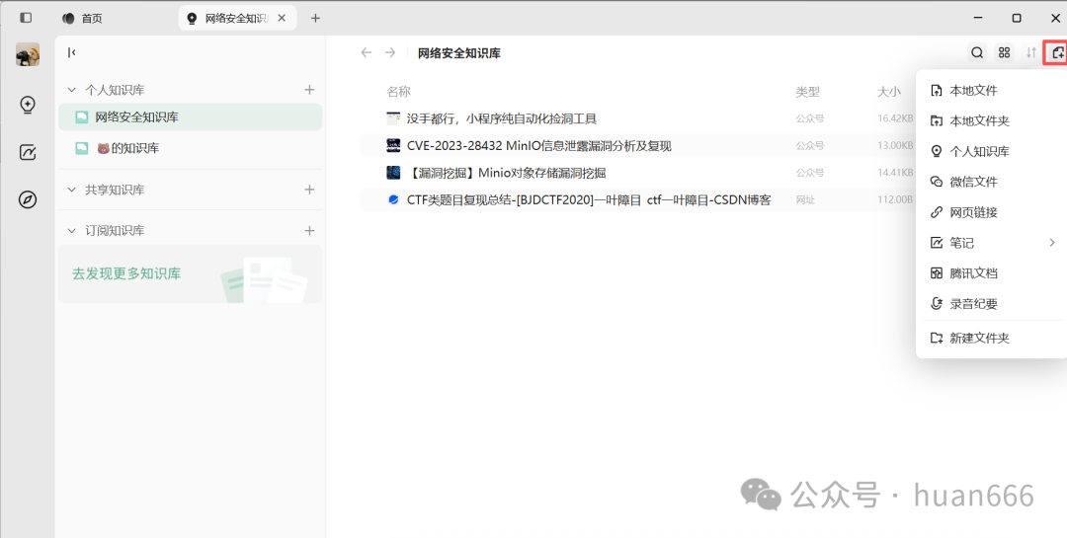Collapse the 个人知识库 section
This screenshot has height=538, width=1067.
[71, 90]
